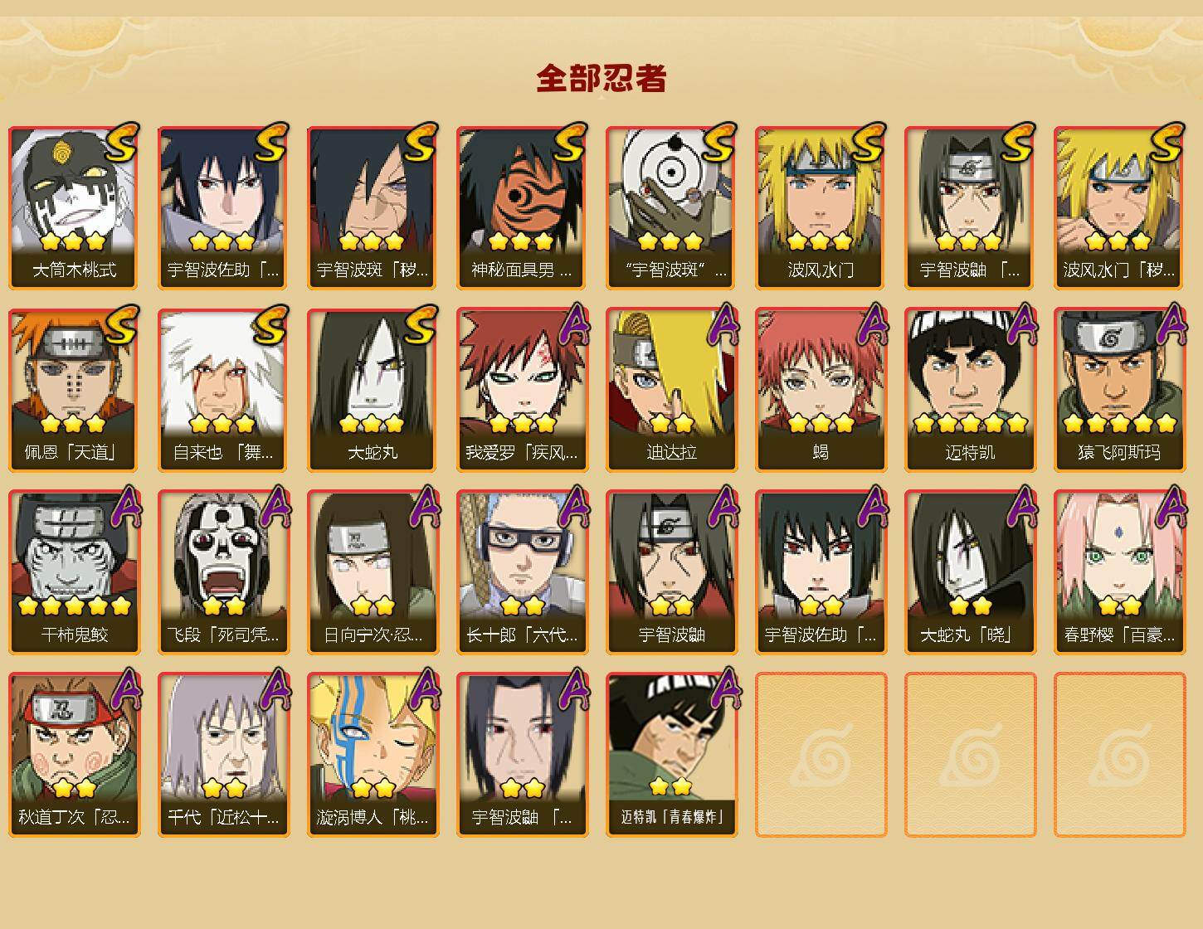Click the last empty ninja slot
The width and height of the screenshot is (1203, 929).
(x=1119, y=755)
